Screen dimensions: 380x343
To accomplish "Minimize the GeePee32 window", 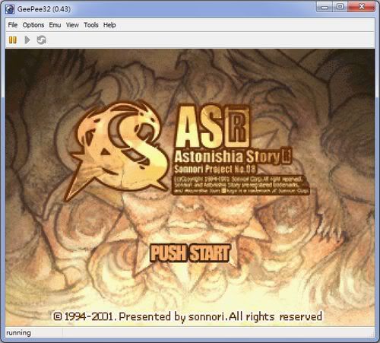I will click(x=325, y=7).
